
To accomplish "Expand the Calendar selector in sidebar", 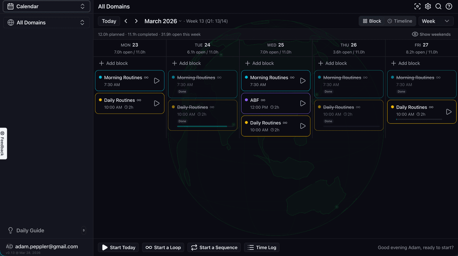I will tap(46, 6).
